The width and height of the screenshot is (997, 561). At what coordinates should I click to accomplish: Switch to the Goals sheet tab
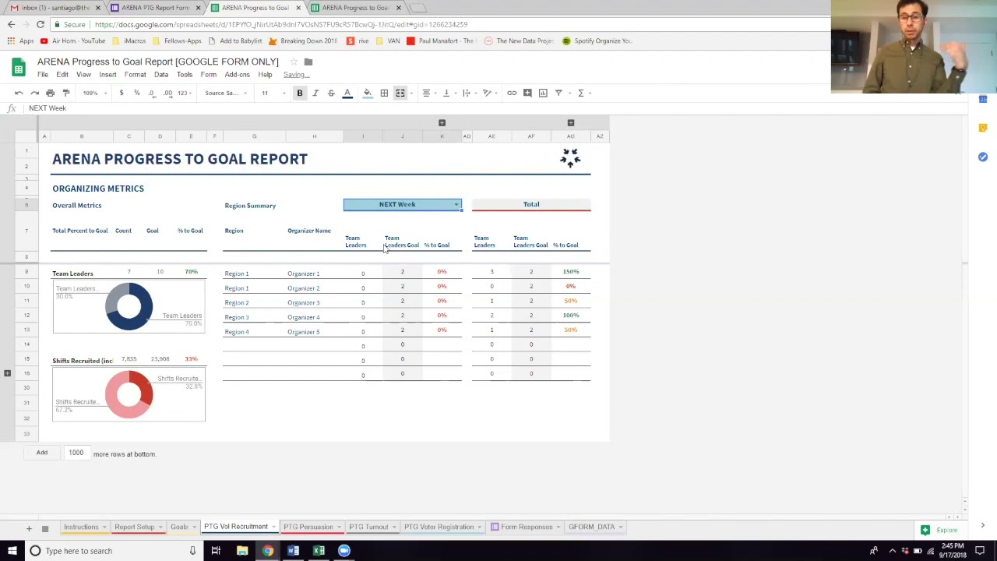pyautogui.click(x=179, y=527)
